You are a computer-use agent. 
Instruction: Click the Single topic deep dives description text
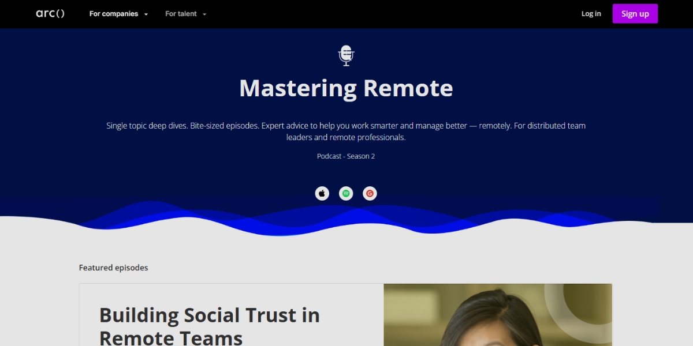[346, 131]
